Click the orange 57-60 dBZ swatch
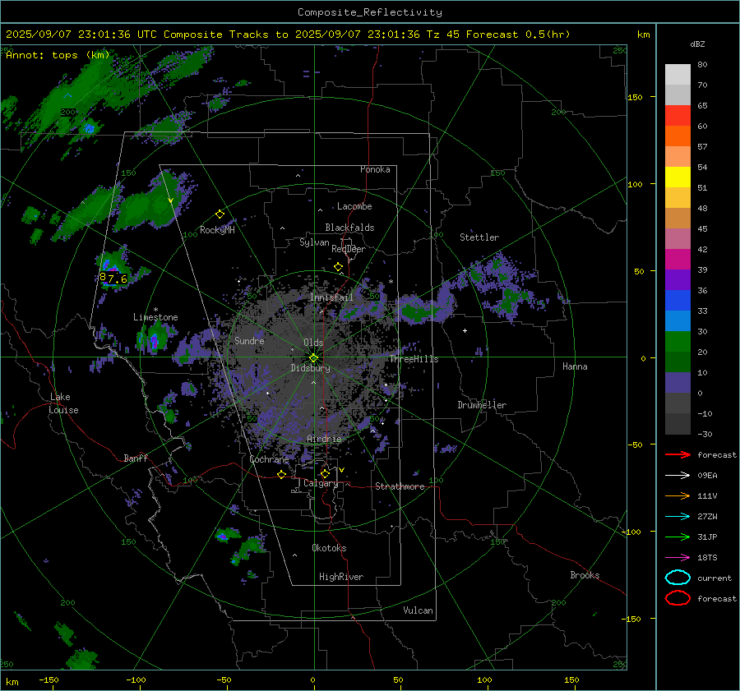 [x=678, y=136]
